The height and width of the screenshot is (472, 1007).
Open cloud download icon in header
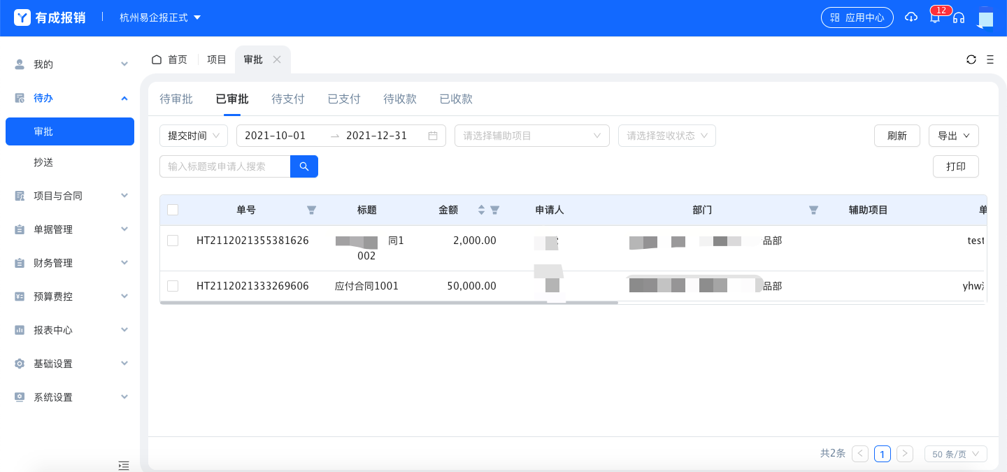(911, 17)
